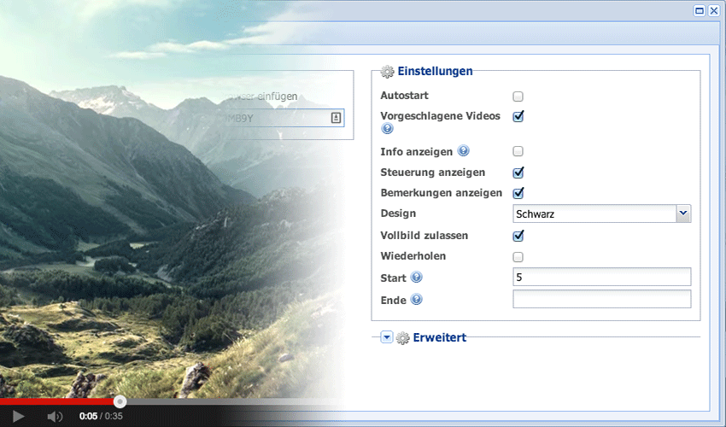Click the Start input field containing 5
Image resolution: width=726 pixels, height=427 pixels.
tap(600, 277)
